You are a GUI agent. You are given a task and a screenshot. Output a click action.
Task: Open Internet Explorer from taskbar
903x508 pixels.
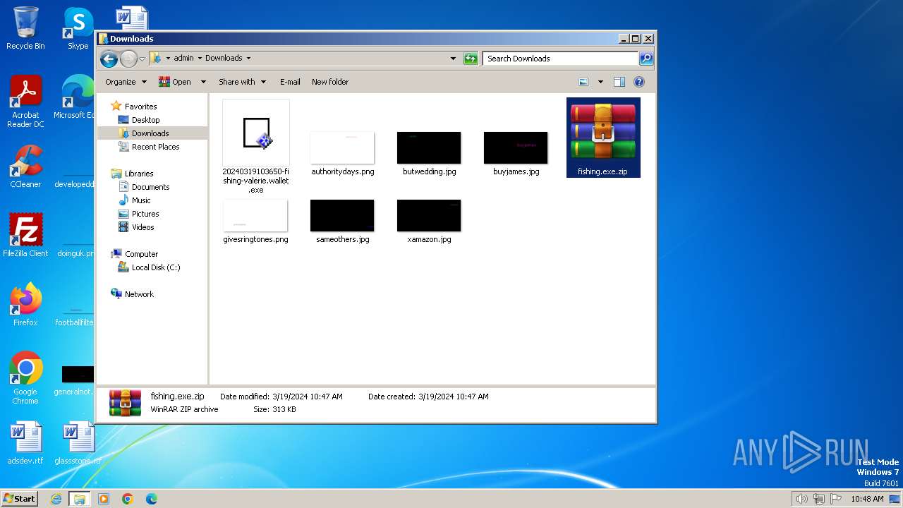tap(56, 499)
